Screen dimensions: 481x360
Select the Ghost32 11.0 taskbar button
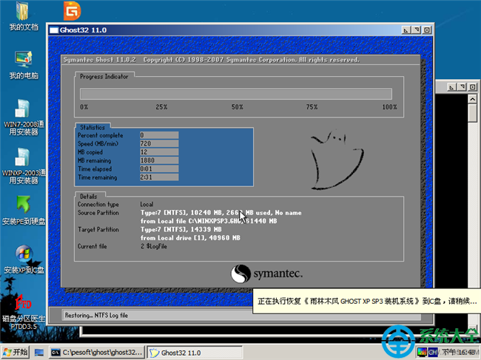[x=195, y=353]
